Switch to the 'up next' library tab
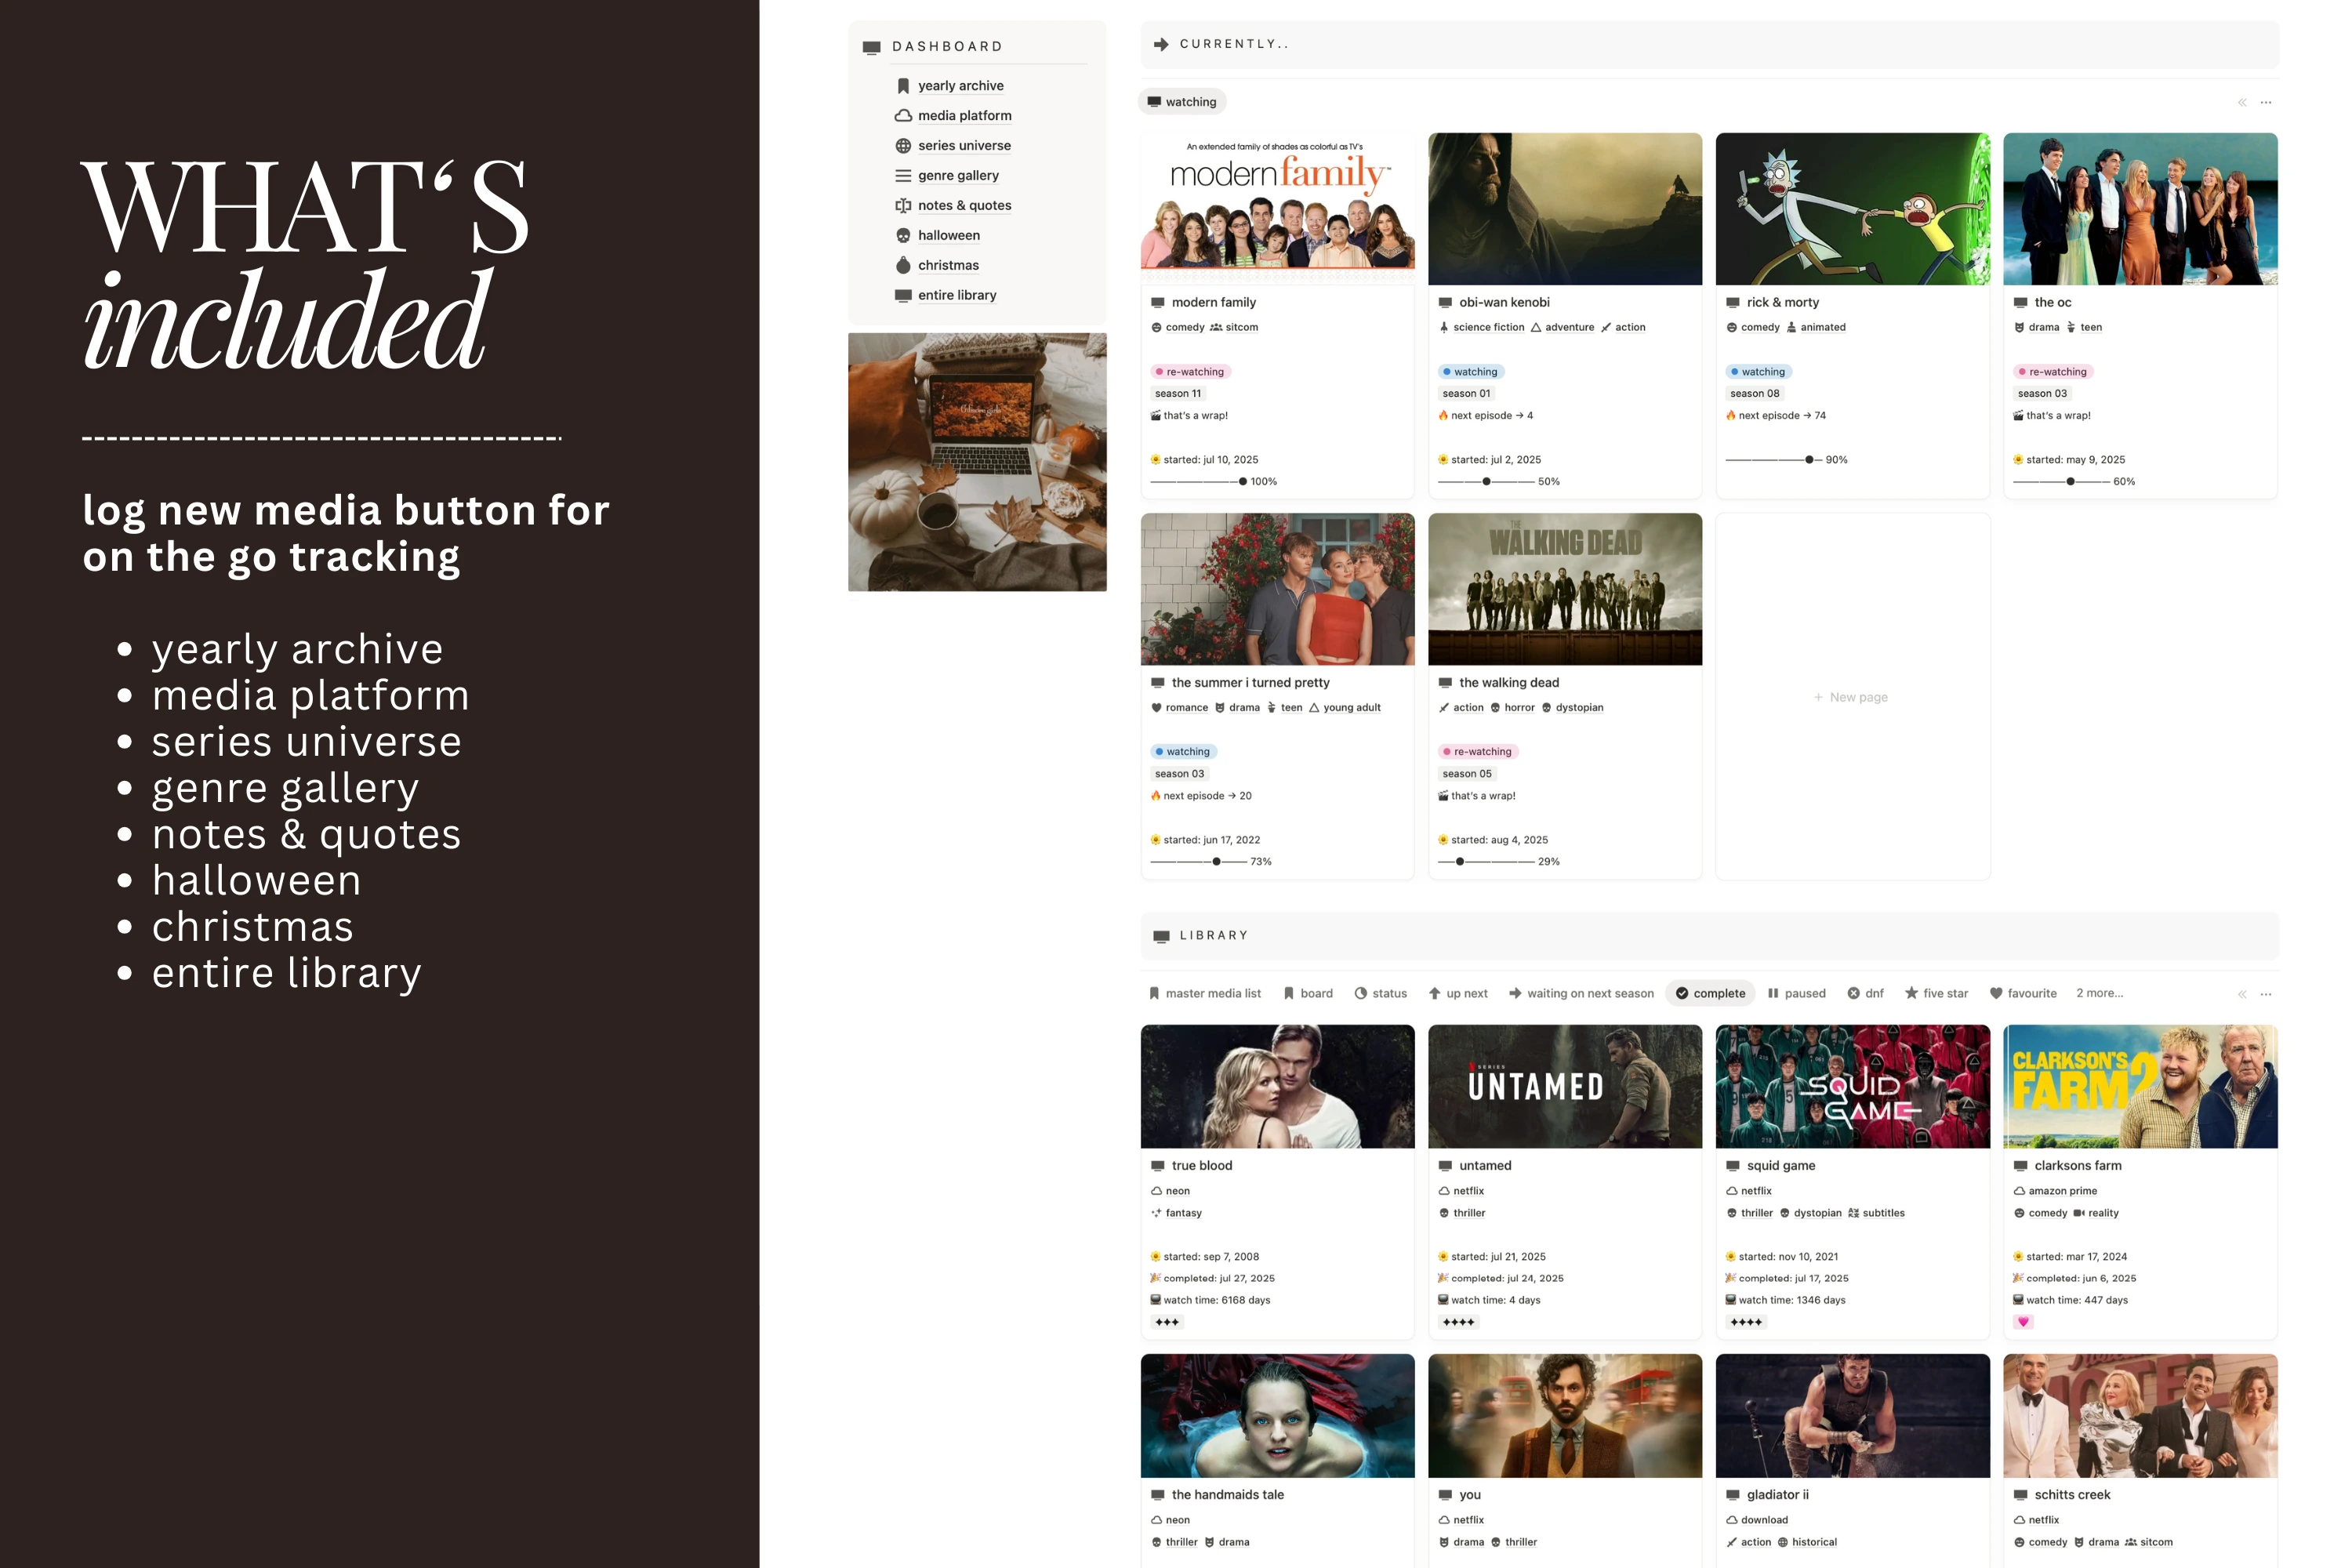The height and width of the screenshot is (1568, 2352). pos(1458,993)
